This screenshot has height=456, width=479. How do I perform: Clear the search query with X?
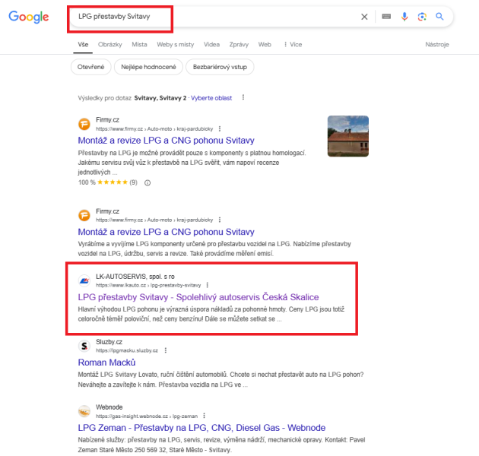[364, 17]
